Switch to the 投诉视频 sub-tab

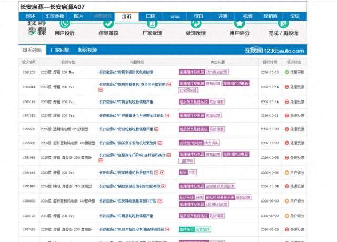87,50
